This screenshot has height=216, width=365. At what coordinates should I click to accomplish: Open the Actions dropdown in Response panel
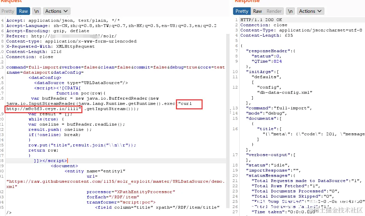tap(310, 11)
